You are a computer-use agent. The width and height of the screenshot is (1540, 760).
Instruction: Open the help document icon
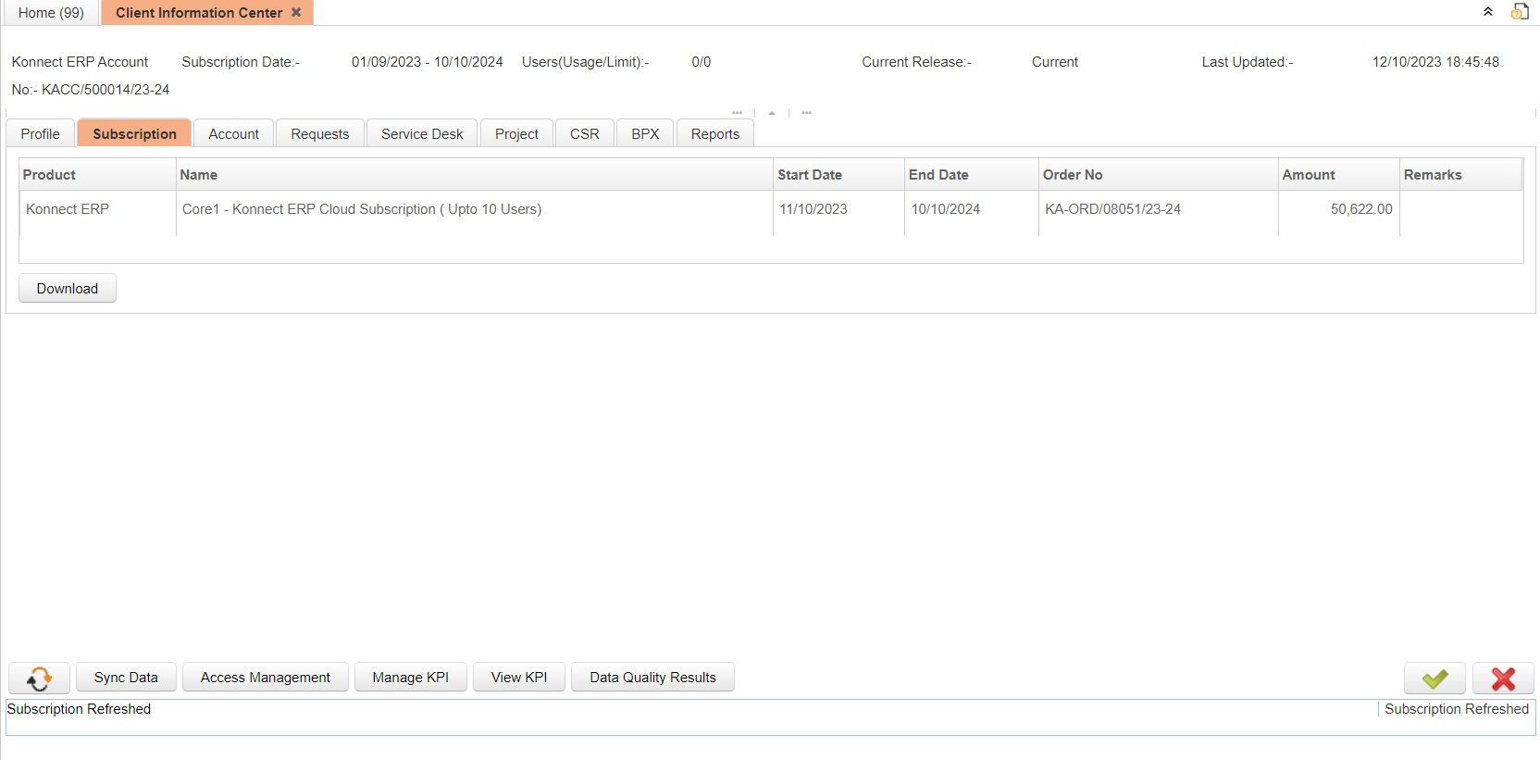coord(1520,12)
